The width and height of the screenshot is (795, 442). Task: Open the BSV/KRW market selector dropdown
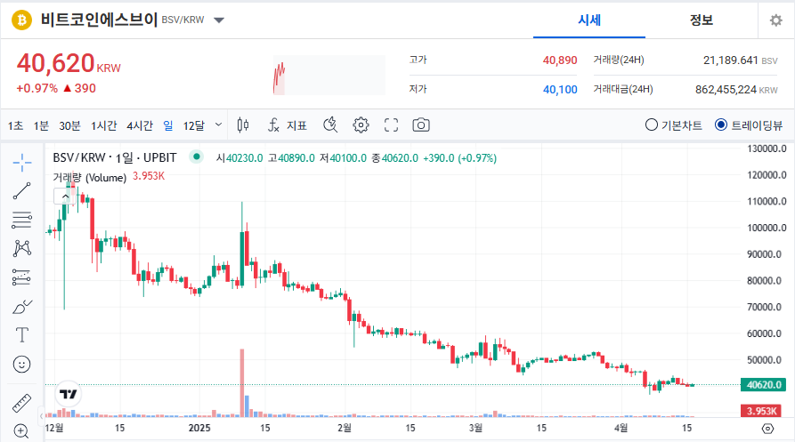tap(219, 20)
